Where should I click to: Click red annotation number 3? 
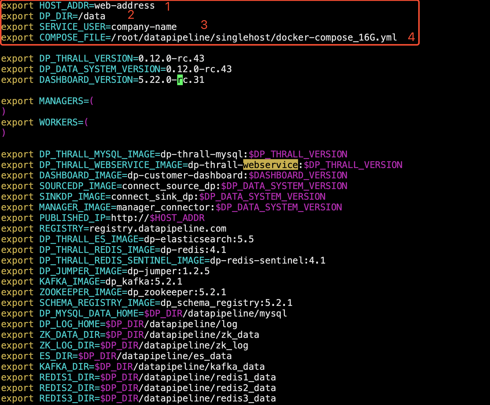click(204, 25)
